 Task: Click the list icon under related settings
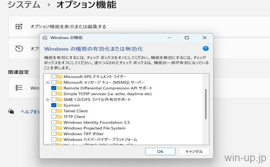point(19,88)
